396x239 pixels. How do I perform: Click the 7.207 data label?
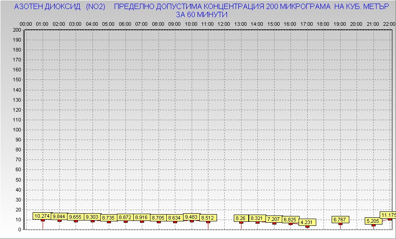click(274, 219)
